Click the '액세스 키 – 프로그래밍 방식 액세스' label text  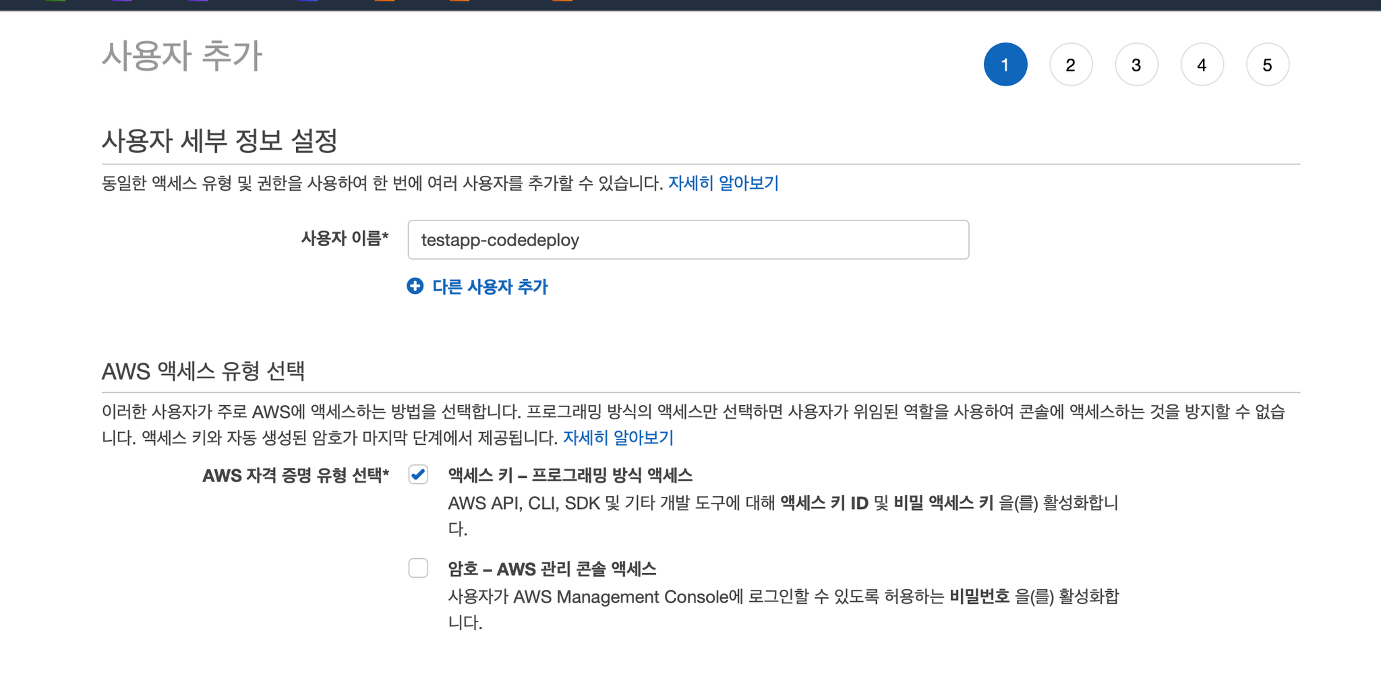[x=570, y=475]
